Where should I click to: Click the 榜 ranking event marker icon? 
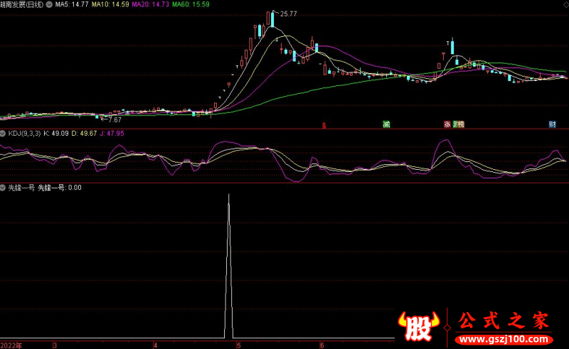pos(459,124)
